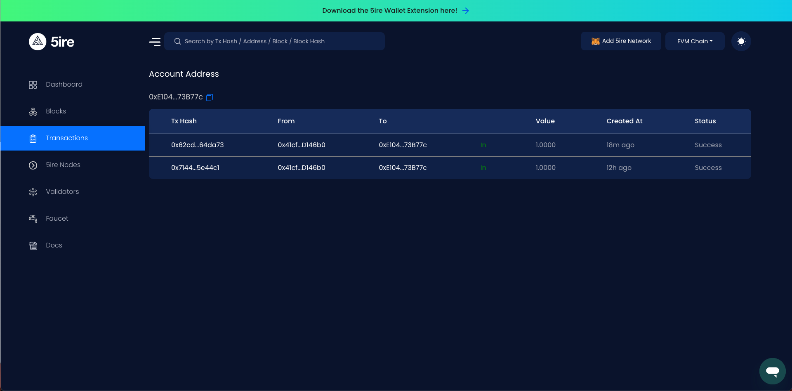Click the search magnifier icon

pyautogui.click(x=177, y=41)
